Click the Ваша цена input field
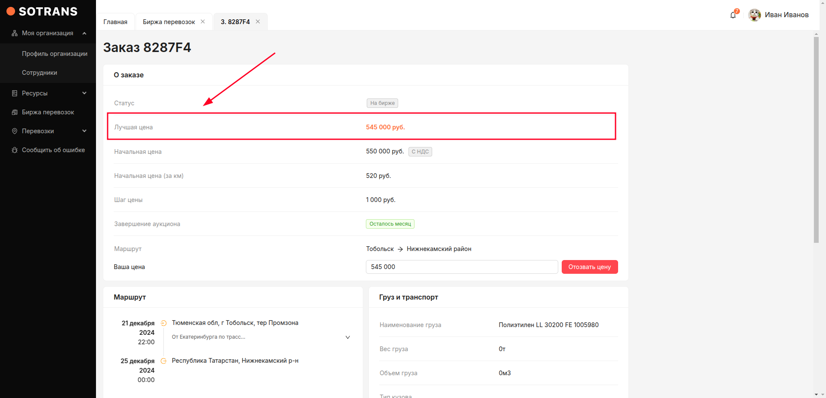The image size is (826, 398). click(x=461, y=267)
